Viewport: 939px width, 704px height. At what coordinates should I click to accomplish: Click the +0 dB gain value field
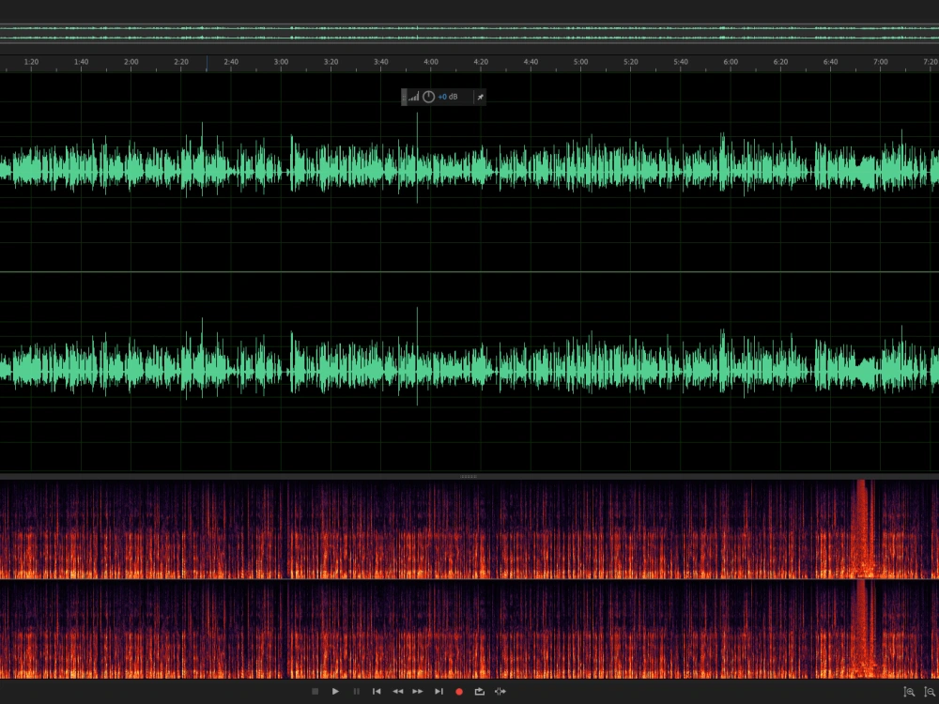point(448,97)
